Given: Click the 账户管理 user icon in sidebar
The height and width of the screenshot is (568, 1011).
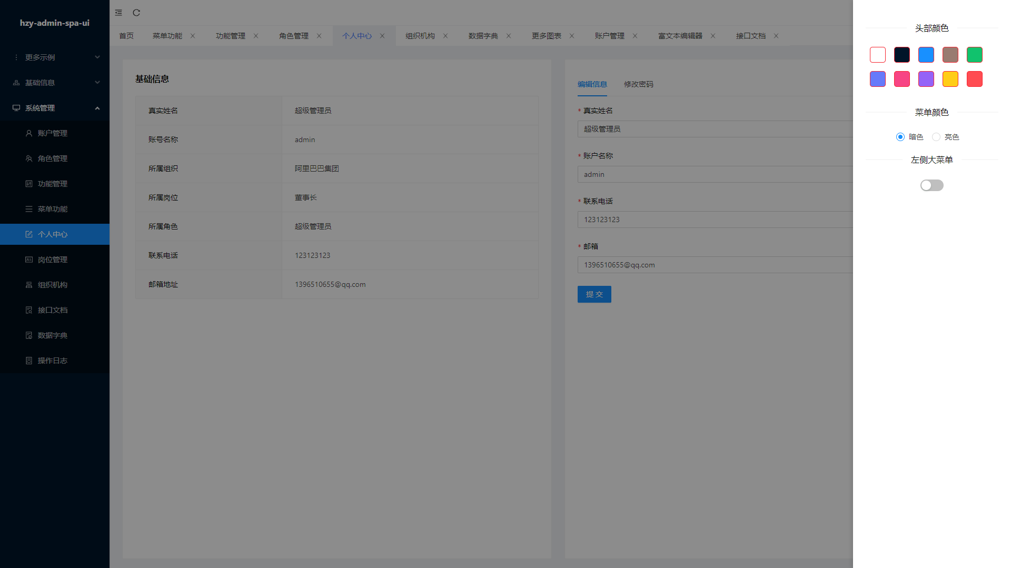Looking at the screenshot, I should point(29,133).
